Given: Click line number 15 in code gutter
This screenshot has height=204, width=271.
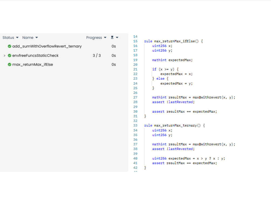Looking at the screenshot, I should [x=135, y=41].
